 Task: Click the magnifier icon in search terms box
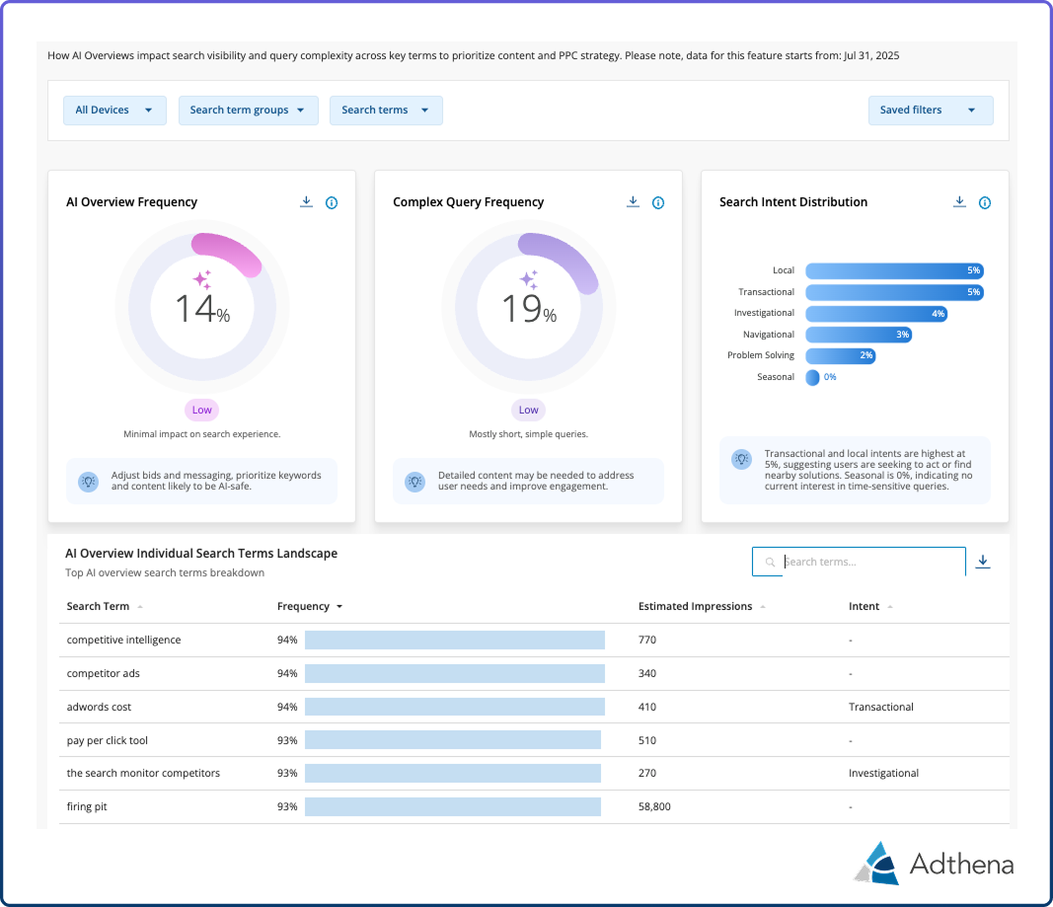(x=769, y=562)
